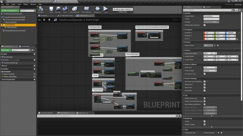Open the Parent Socket None dropdown
Viewport: 243px width, 136px height.
[208, 45]
